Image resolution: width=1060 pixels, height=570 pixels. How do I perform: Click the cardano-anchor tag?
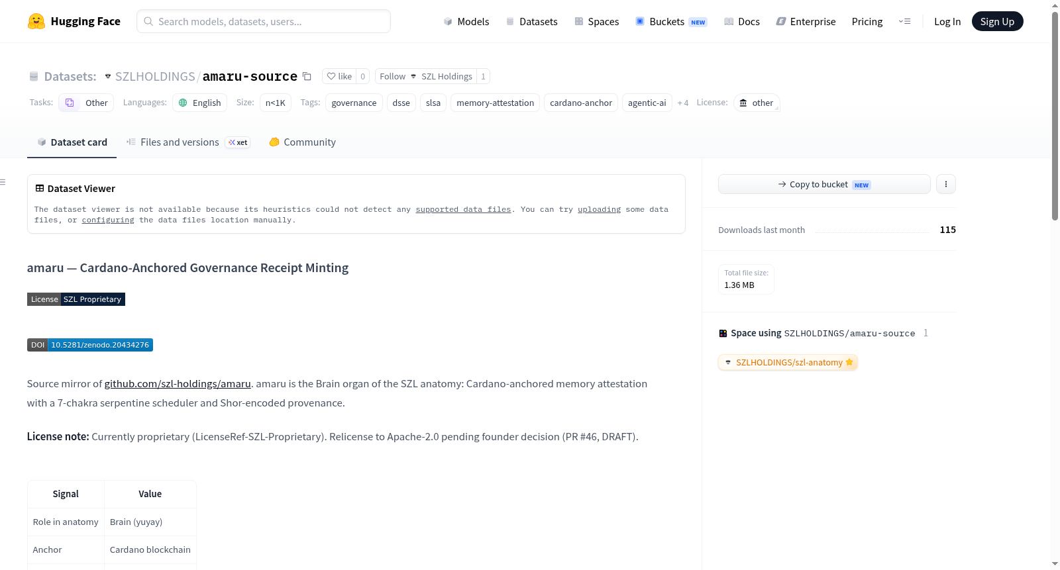[x=581, y=103]
